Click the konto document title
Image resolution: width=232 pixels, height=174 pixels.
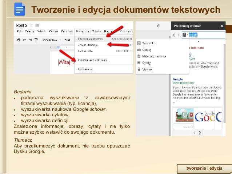[21, 25]
